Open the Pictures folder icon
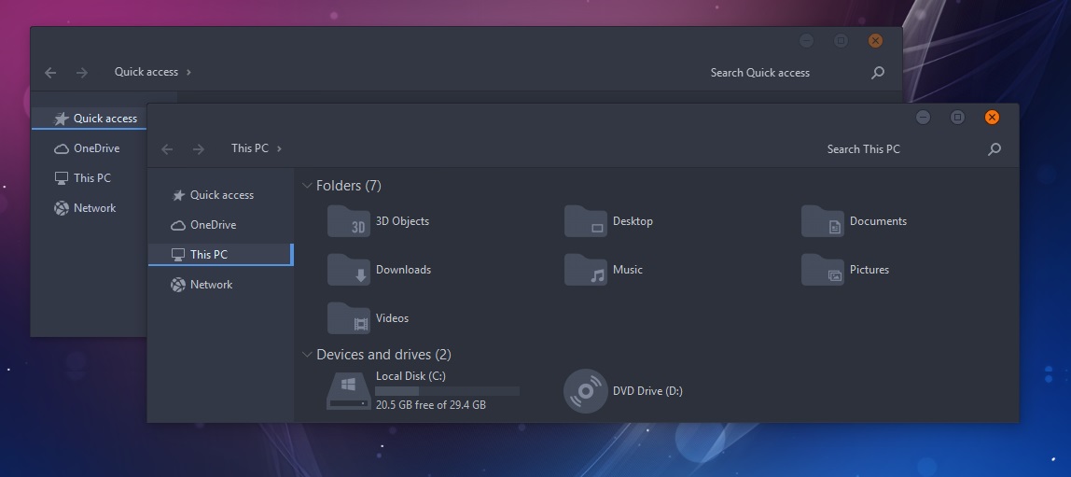Image resolution: width=1071 pixels, height=477 pixels. coord(823,270)
